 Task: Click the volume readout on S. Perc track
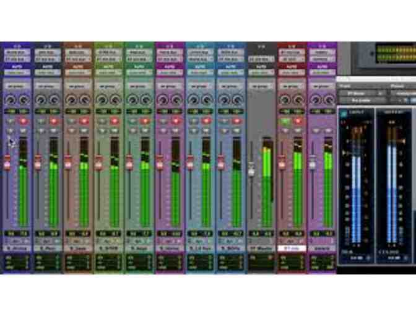pos(41,233)
